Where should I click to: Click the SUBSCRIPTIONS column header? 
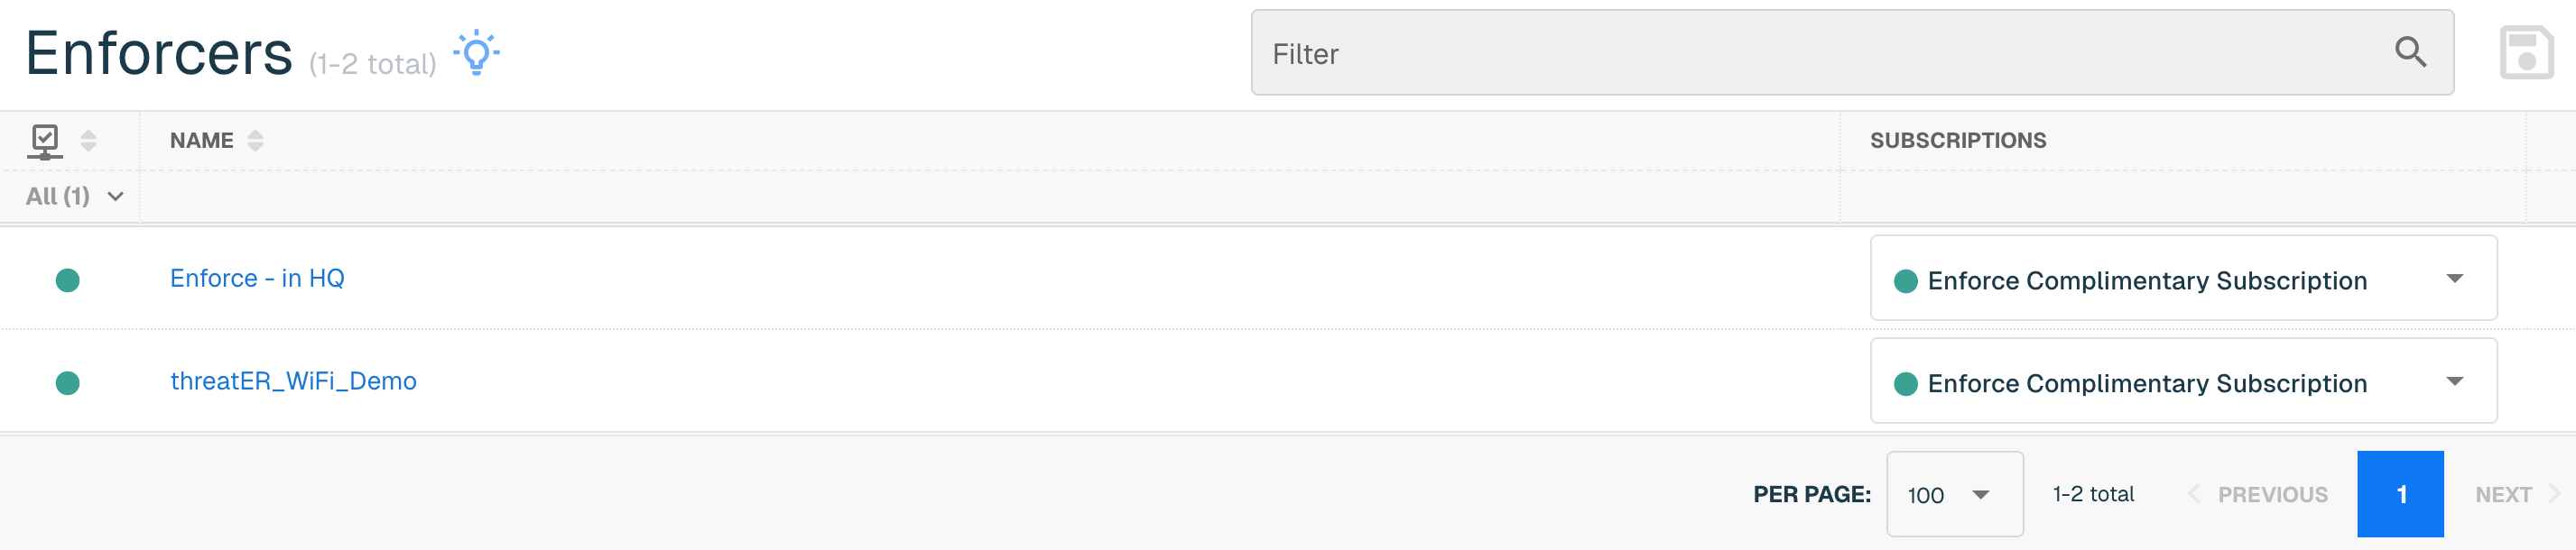(1958, 141)
